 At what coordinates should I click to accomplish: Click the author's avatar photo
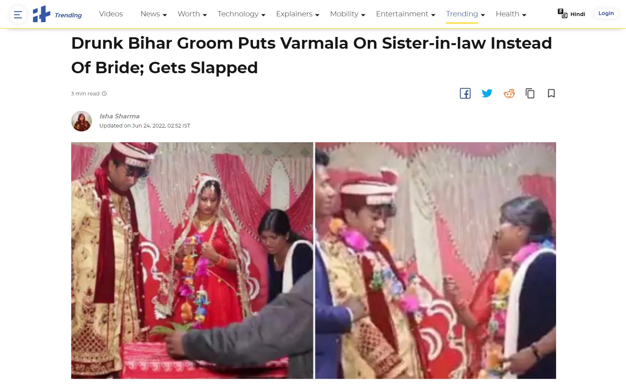pyautogui.click(x=81, y=121)
